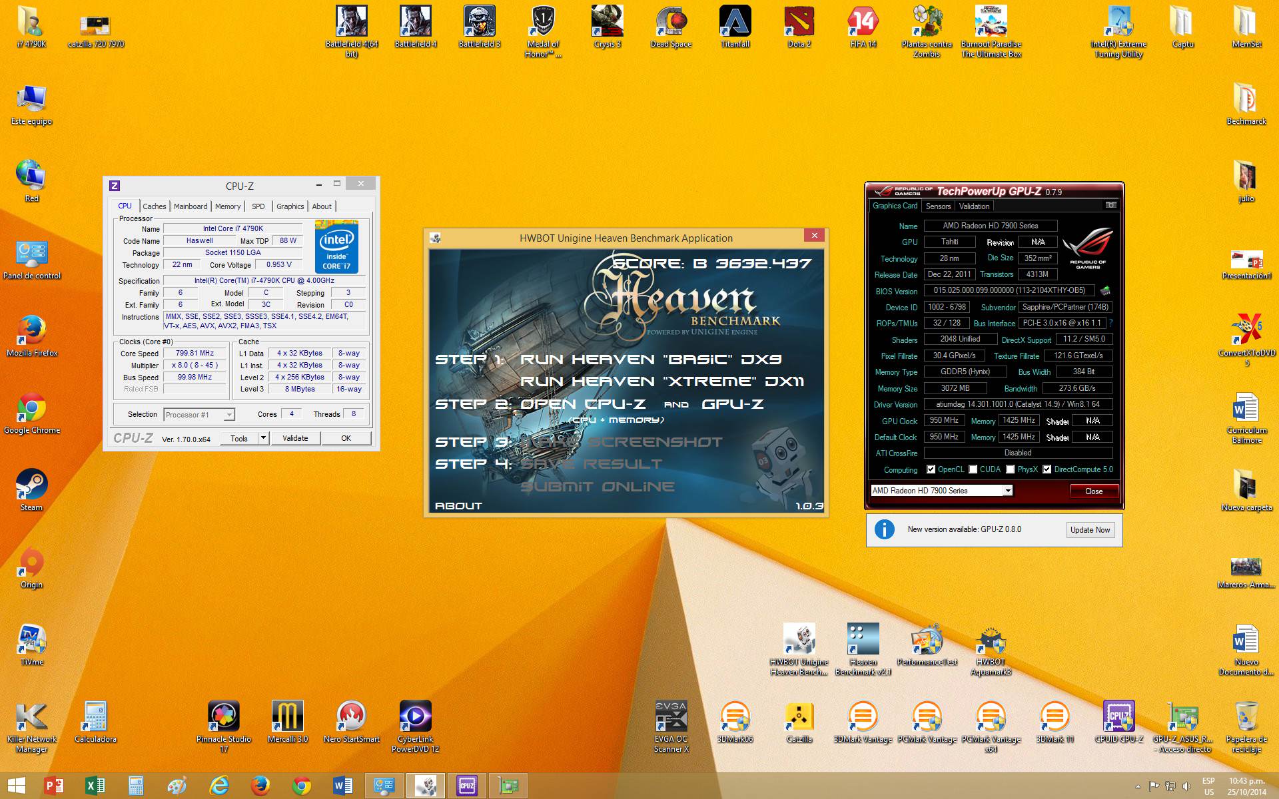This screenshot has height=799, width=1279.
Task: Open the CPU-Z Memory tab
Action: [x=228, y=206]
